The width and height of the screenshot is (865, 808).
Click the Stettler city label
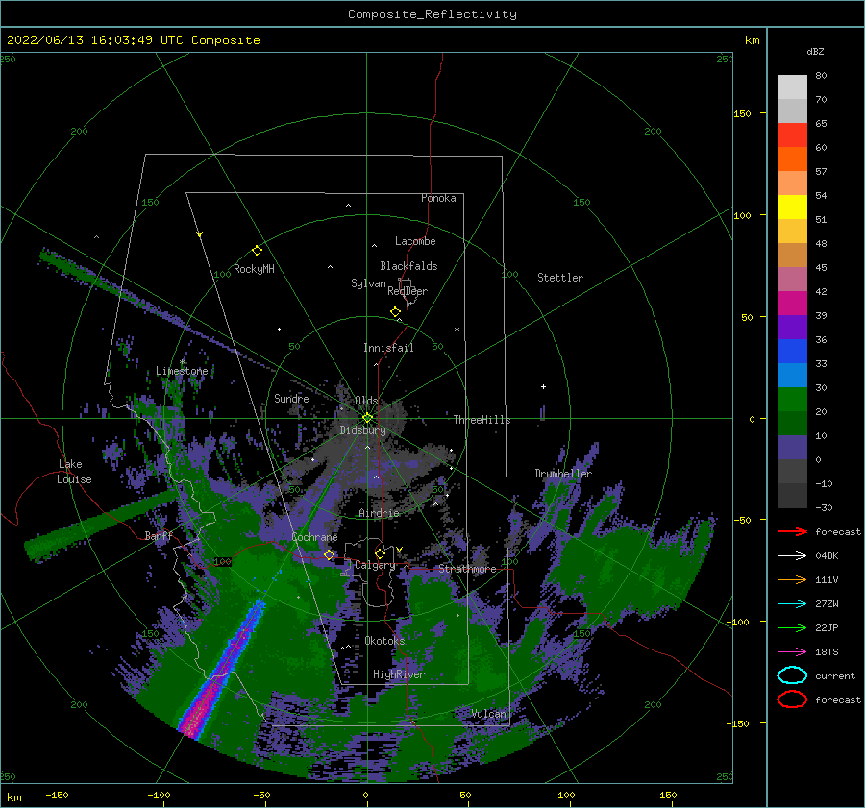coord(560,278)
